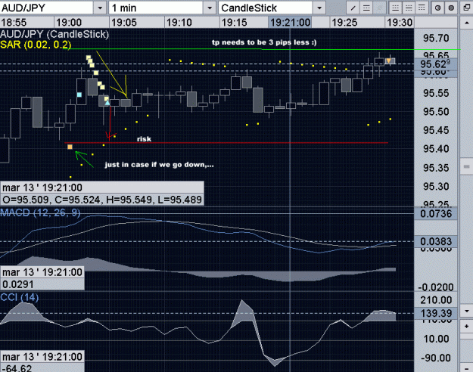Image resolution: width=473 pixels, height=372 pixels.
Task: Click the AUD/JPY symbol field
Action: pyautogui.click(x=47, y=8)
